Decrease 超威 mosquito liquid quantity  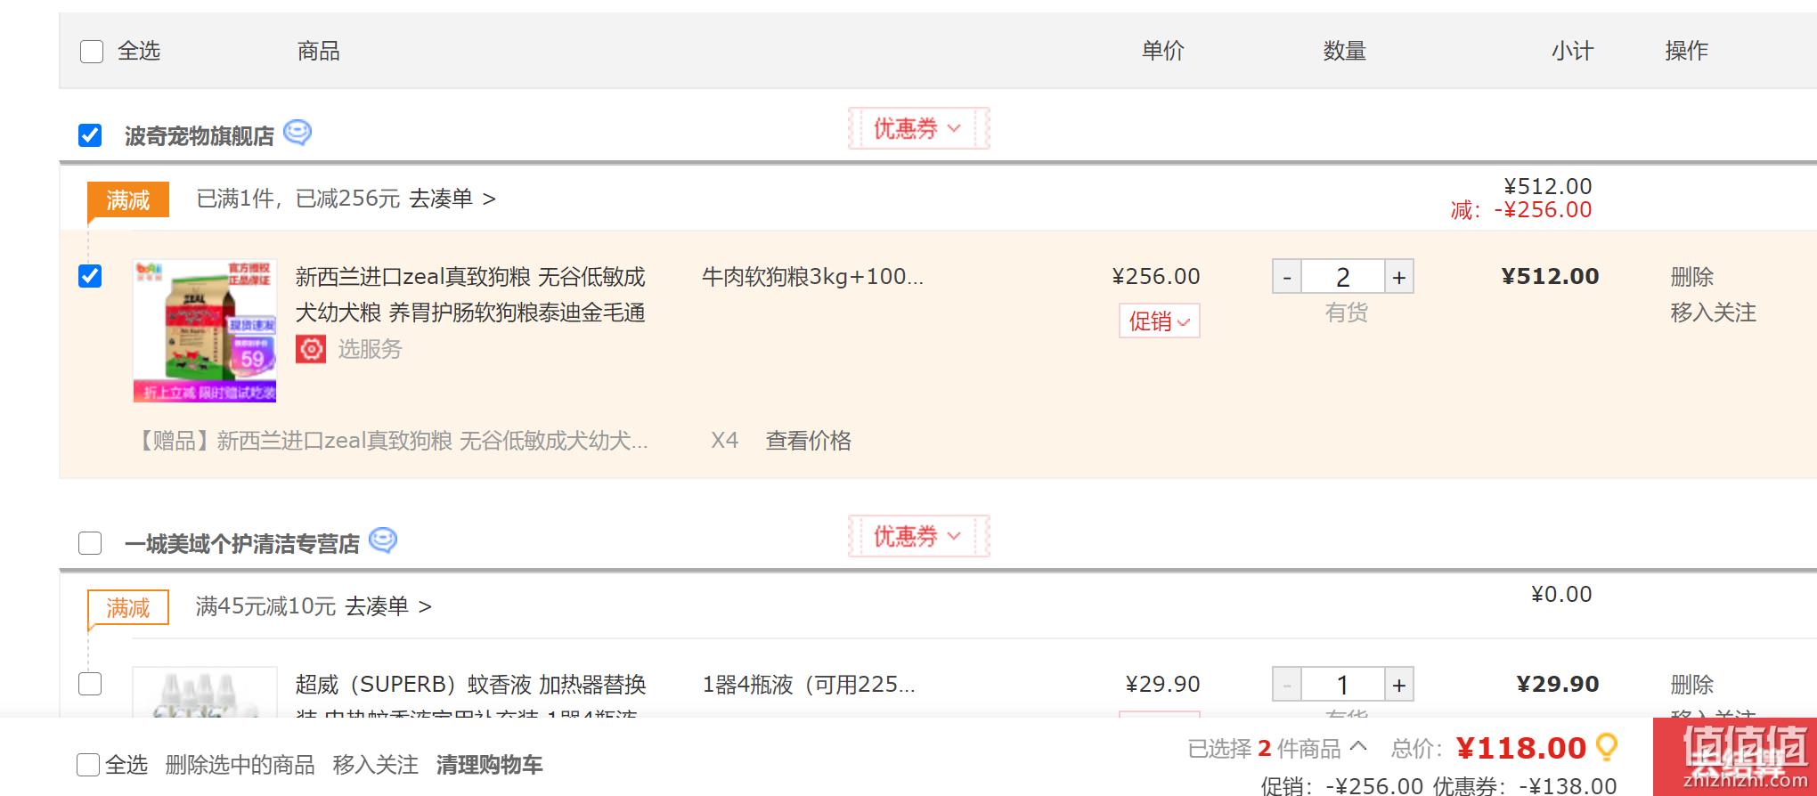point(1287,685)
